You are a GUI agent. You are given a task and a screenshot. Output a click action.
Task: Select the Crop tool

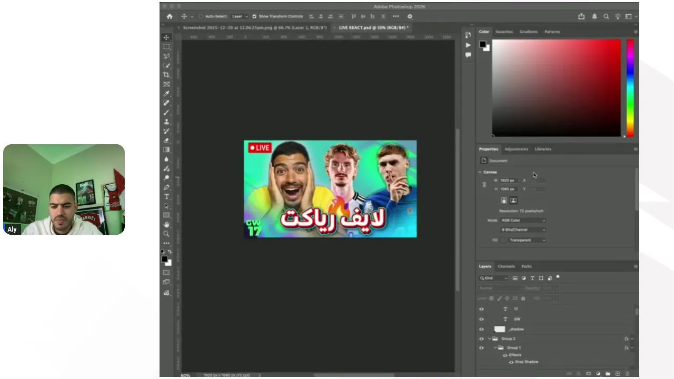click(166, 75)
